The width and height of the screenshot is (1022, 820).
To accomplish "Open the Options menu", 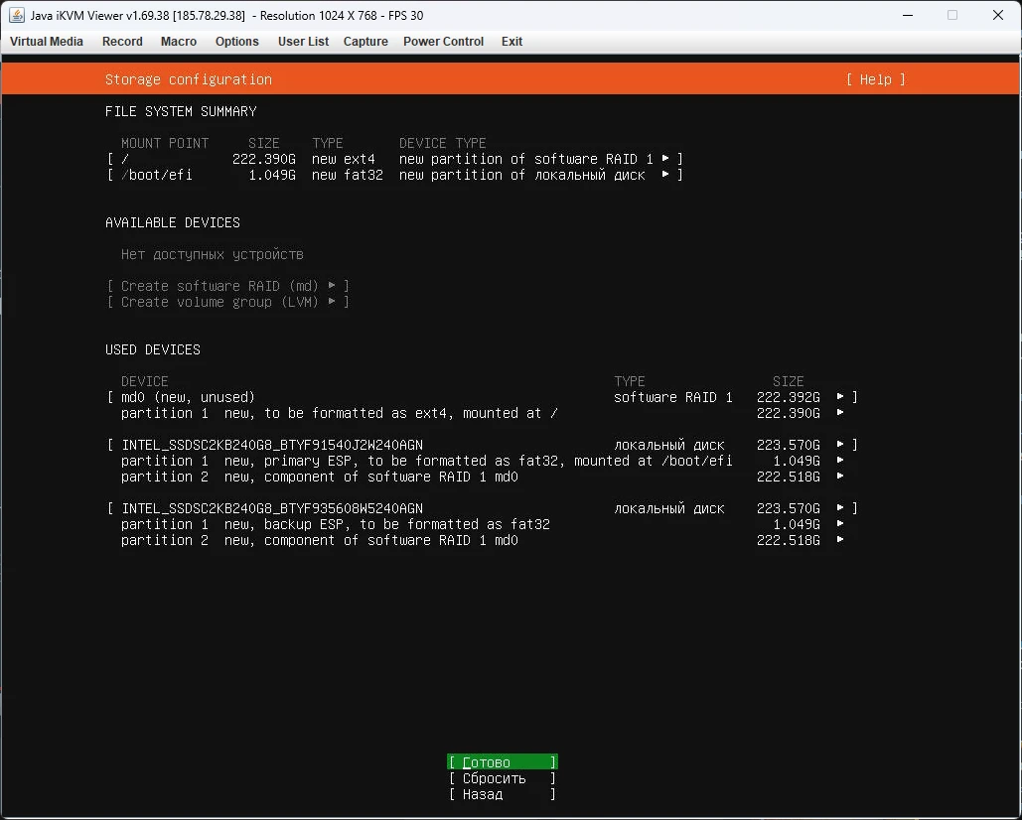I will [x=237, y=42].
